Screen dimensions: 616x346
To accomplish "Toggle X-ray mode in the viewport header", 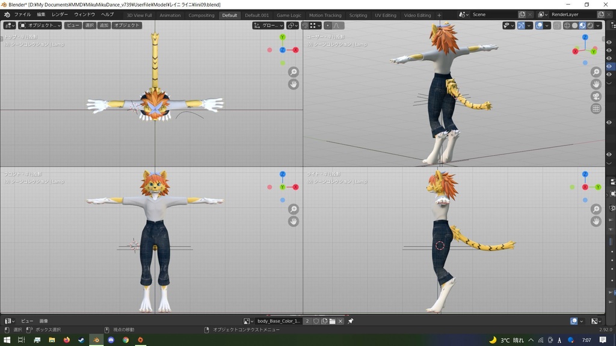I will coord(558,25).
